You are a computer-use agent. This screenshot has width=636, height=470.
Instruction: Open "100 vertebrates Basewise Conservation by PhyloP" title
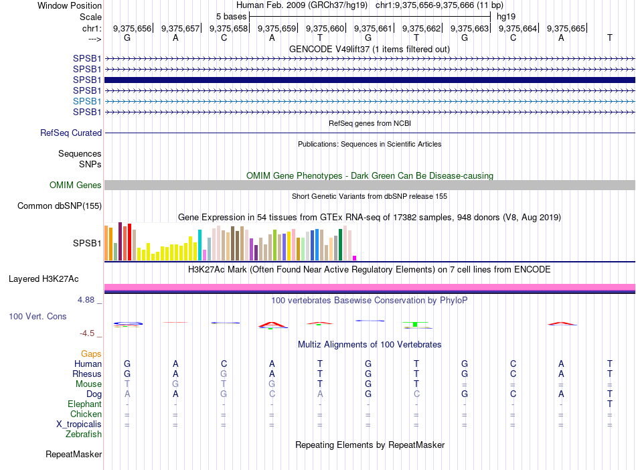(x=370, y=301)
